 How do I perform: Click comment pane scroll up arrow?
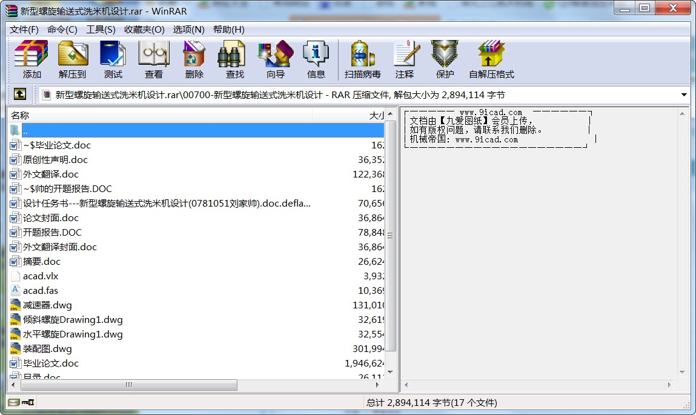point(682,114)
